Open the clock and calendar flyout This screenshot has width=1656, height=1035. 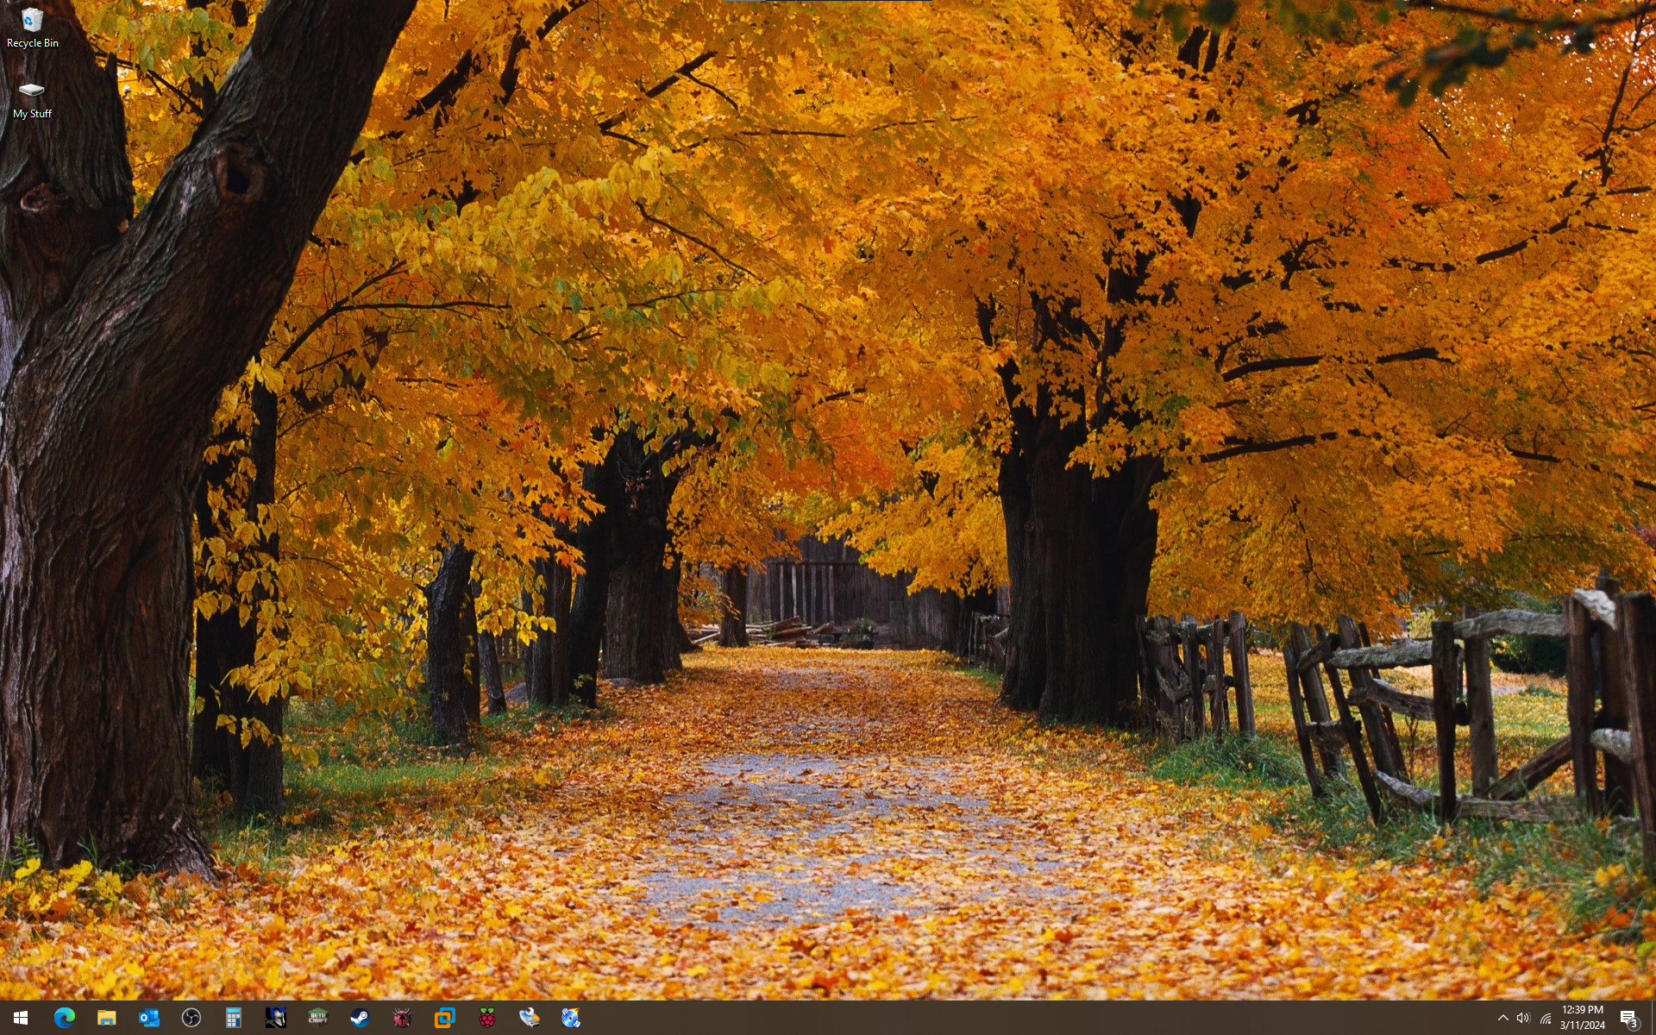[x=1582, y=1018]
